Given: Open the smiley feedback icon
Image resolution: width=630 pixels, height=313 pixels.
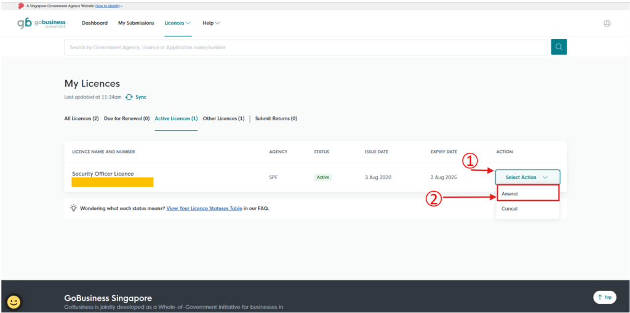Looking at the screenshot, I should pos(14,302).
